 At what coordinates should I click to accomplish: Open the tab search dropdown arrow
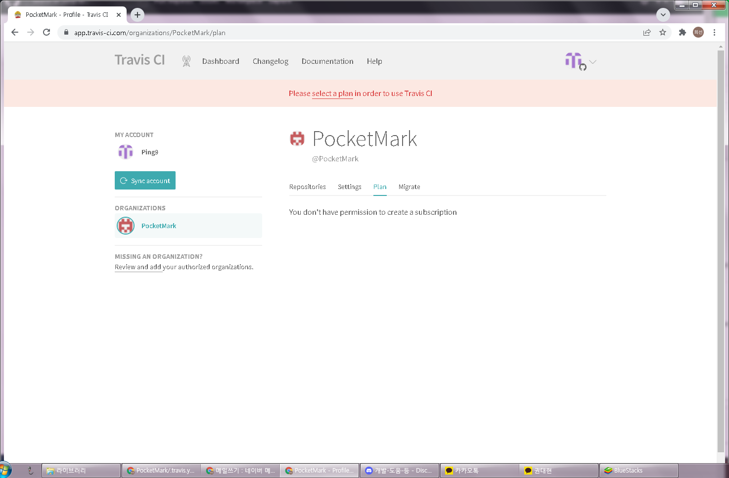tap(663, 15)
